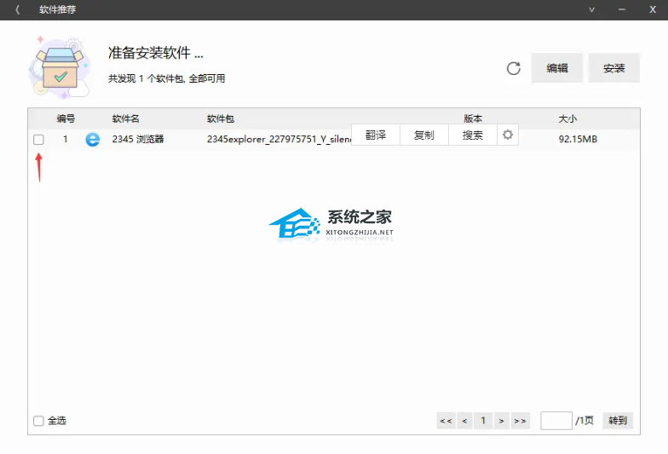This screenshot has width=668, height=454.
Task: Click the 软件包 column header
Action: (221, 119)
